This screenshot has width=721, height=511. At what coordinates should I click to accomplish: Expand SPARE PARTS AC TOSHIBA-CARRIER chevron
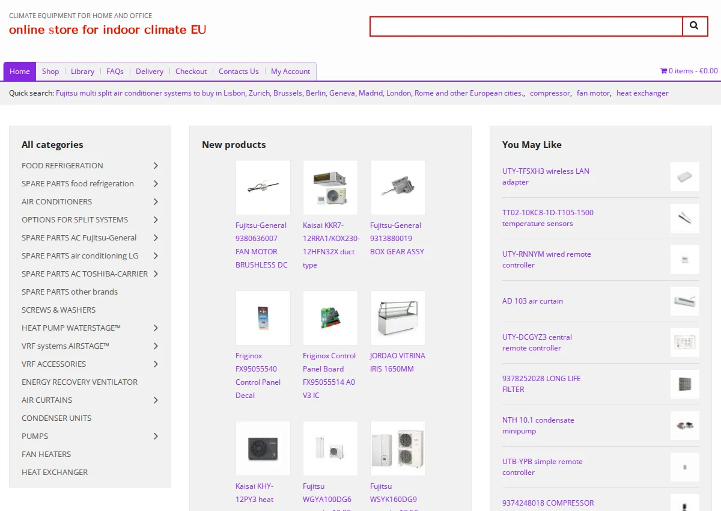(x=156, y=274)
